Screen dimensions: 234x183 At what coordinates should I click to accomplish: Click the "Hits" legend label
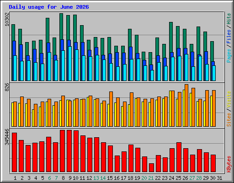click(x=229, y=19)
